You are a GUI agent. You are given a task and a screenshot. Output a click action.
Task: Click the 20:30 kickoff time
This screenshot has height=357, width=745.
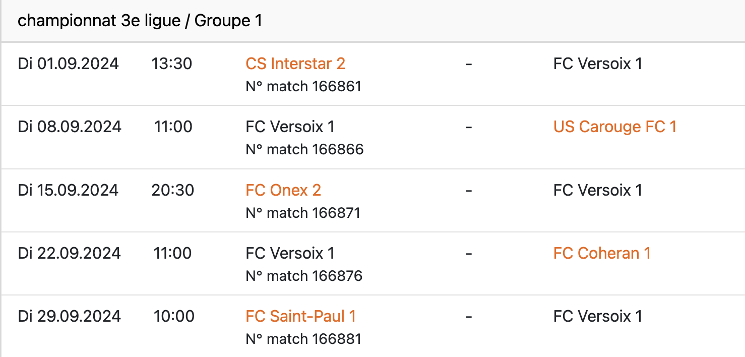[172, 190]
